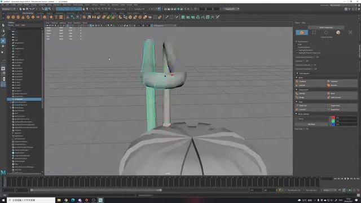
Task: Create polygon Type text with the T icon
Action: 56,17
